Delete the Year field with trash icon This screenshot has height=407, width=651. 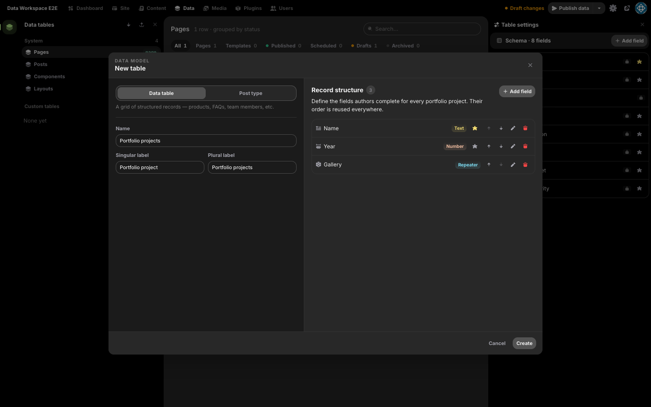click(x=525, y=147)
